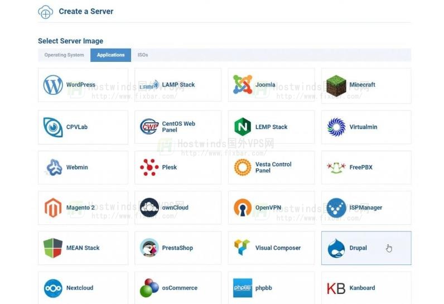Pick the OpenVPN label text

tap(268, 208)
